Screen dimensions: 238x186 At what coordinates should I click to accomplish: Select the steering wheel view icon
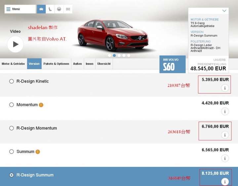point(59,9)
